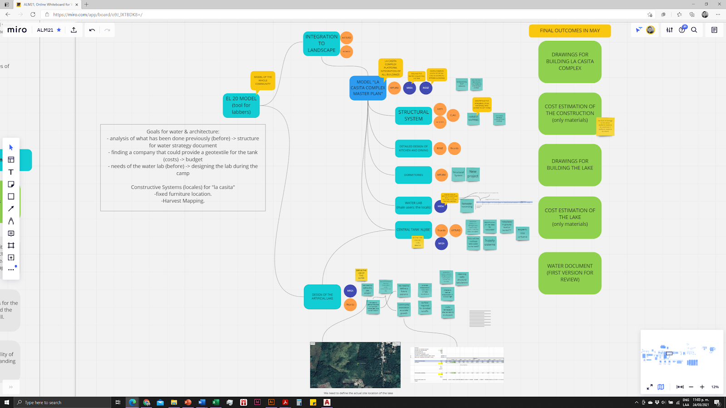This screenshot has width=726, height=408.
Task: Select the Sticky note tool
Action: click(x=11, y=184)
